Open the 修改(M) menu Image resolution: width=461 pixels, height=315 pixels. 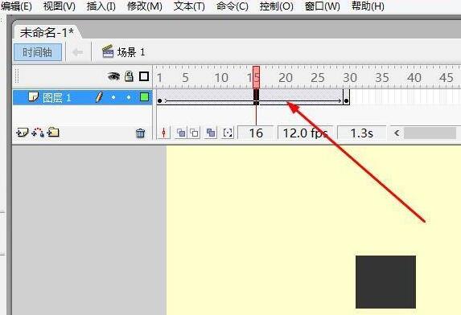click(x=144, y=6)
